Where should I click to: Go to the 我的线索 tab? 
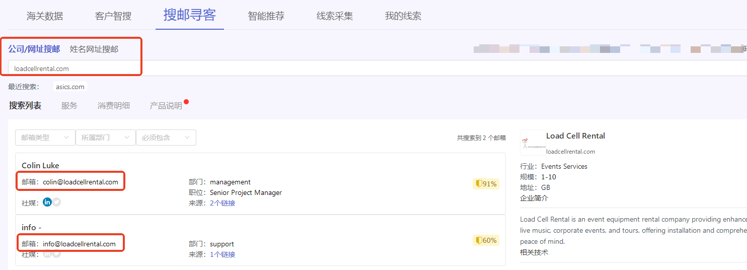[x=403, y=16]
